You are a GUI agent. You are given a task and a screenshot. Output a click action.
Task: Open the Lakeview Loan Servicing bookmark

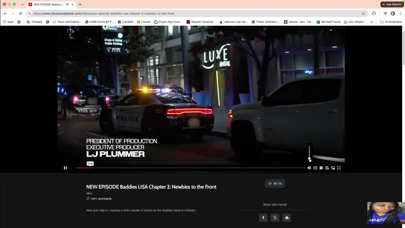point(234,22)
